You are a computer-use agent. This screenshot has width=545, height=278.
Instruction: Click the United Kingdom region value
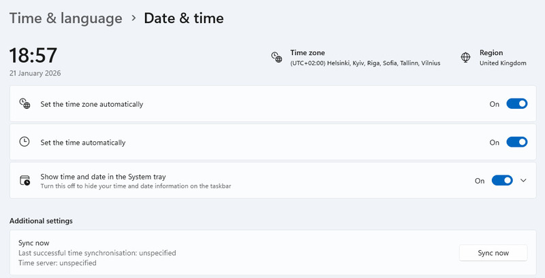coord(503,63)
